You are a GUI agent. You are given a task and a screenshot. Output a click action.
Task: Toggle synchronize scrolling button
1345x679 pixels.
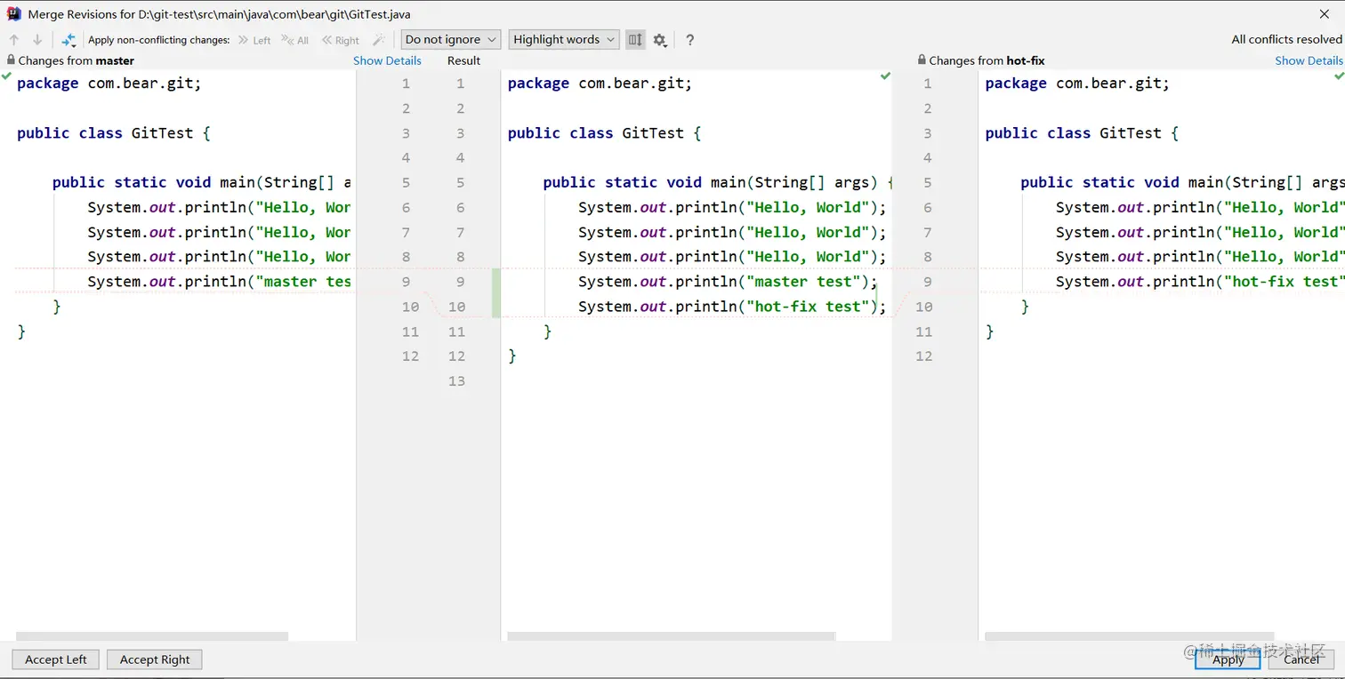[x=635, y=39]
